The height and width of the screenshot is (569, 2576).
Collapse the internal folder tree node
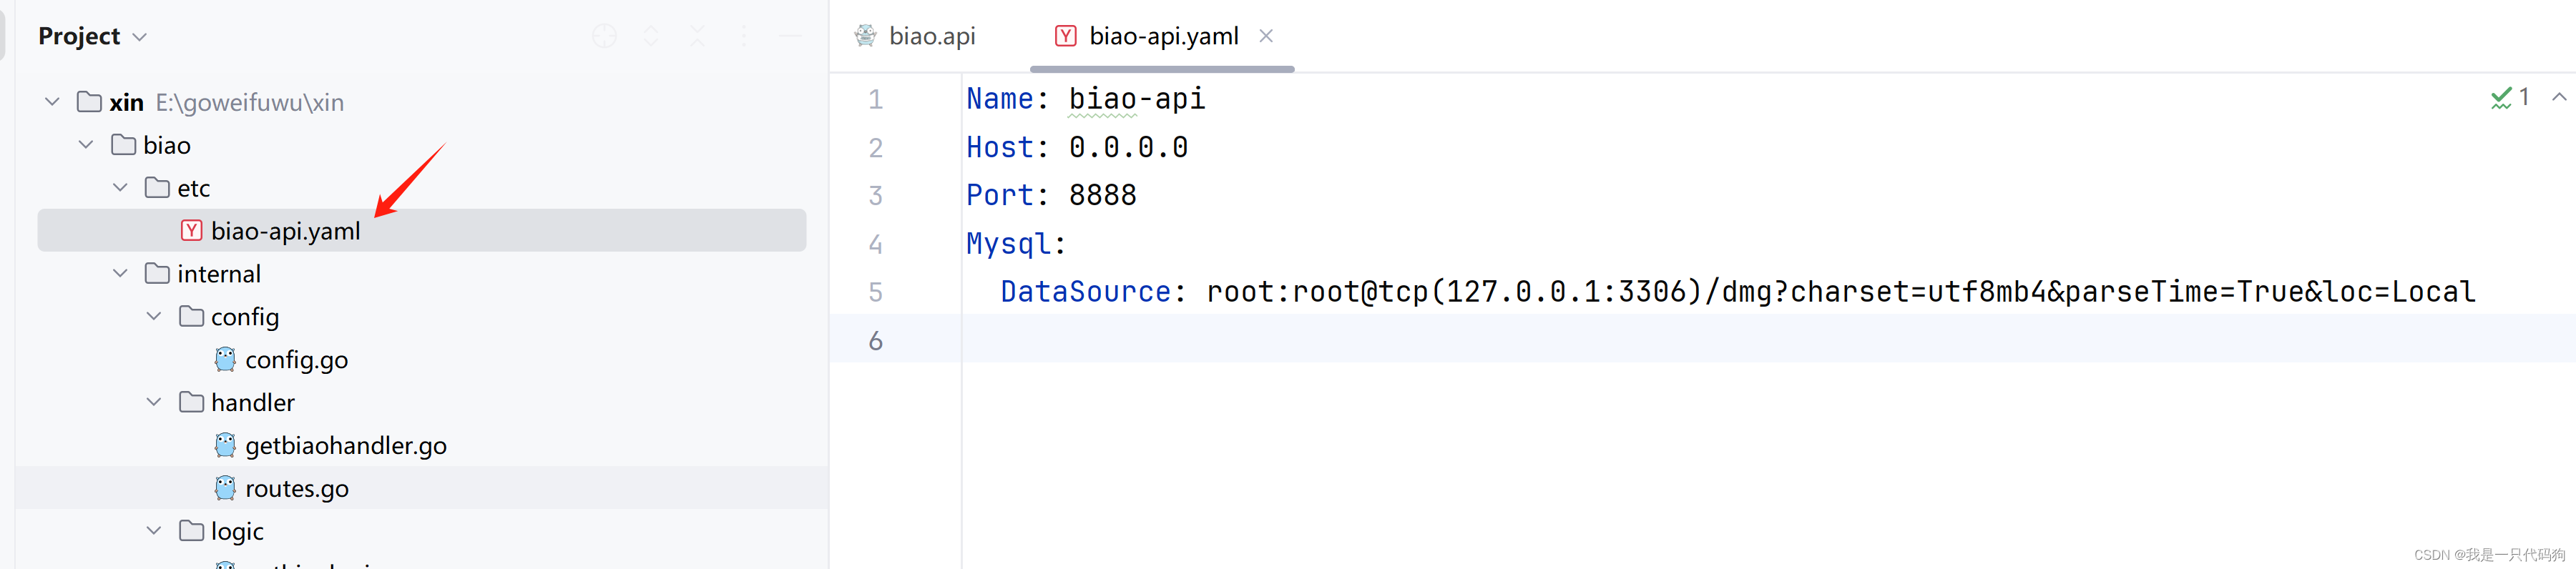pyautogui.click(x=120, y=273)
